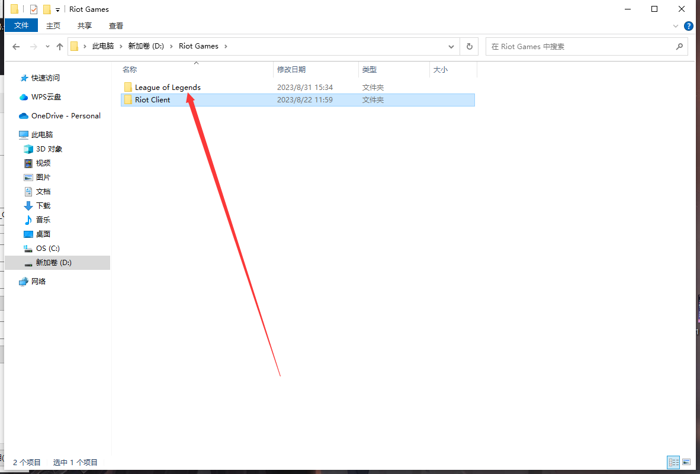
Task: Open the 3D 对象 folder
Action: tap(49, 149)
